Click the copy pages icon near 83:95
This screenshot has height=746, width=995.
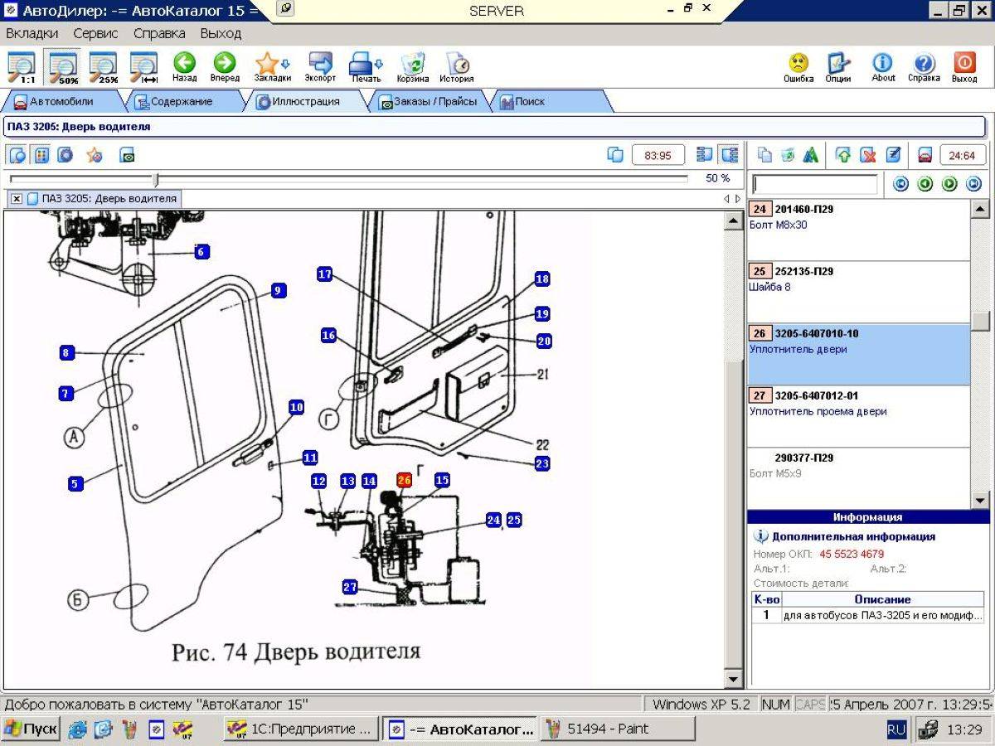click(615, 155)
